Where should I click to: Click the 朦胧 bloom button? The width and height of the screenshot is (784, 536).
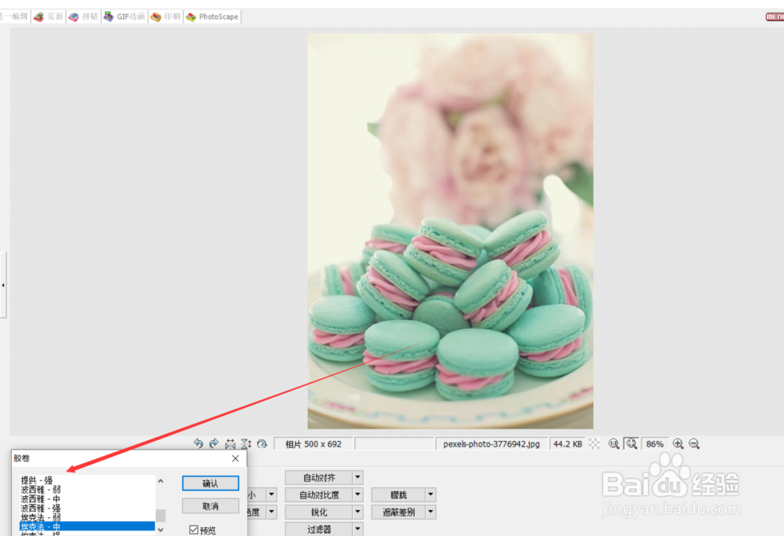click(398, 495)
